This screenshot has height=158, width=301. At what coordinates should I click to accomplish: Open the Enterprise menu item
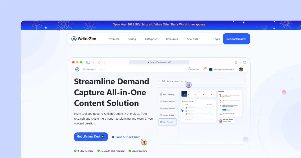pyautogui.click(x=151, y=39)
